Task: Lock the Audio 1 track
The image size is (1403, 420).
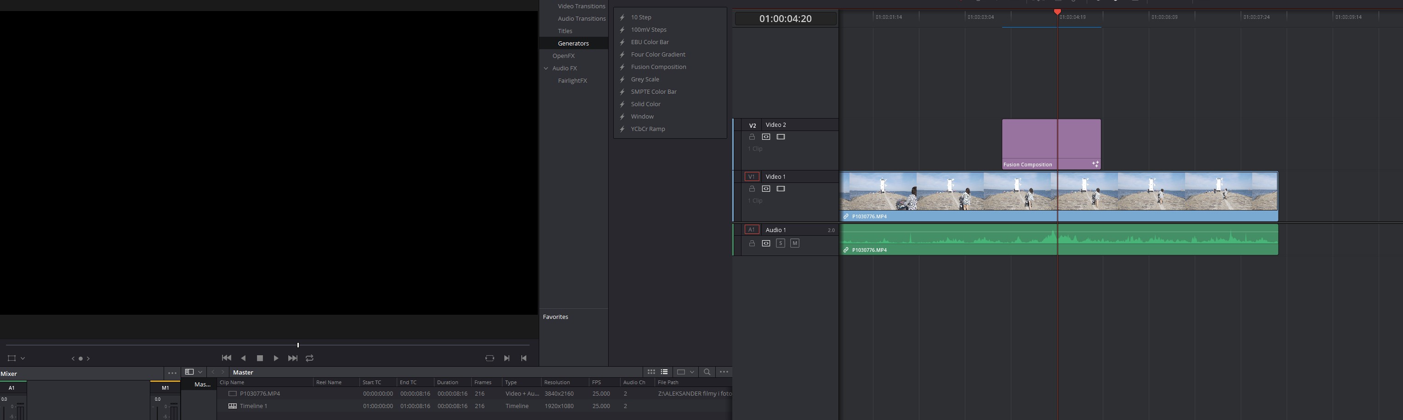Action: point(752,243)
